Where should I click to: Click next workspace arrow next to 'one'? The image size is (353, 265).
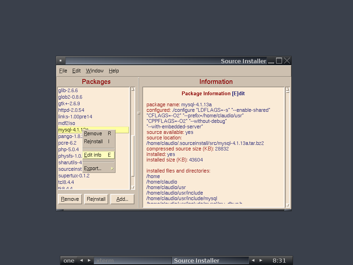click(89, 261)
